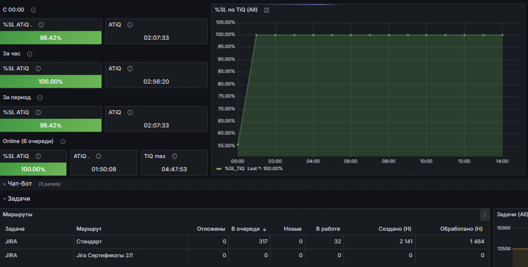Click the 100.00% gauge bar in Online section
Image resolution: width=528 pixels, height=267 pixels.
pos(33,169)
